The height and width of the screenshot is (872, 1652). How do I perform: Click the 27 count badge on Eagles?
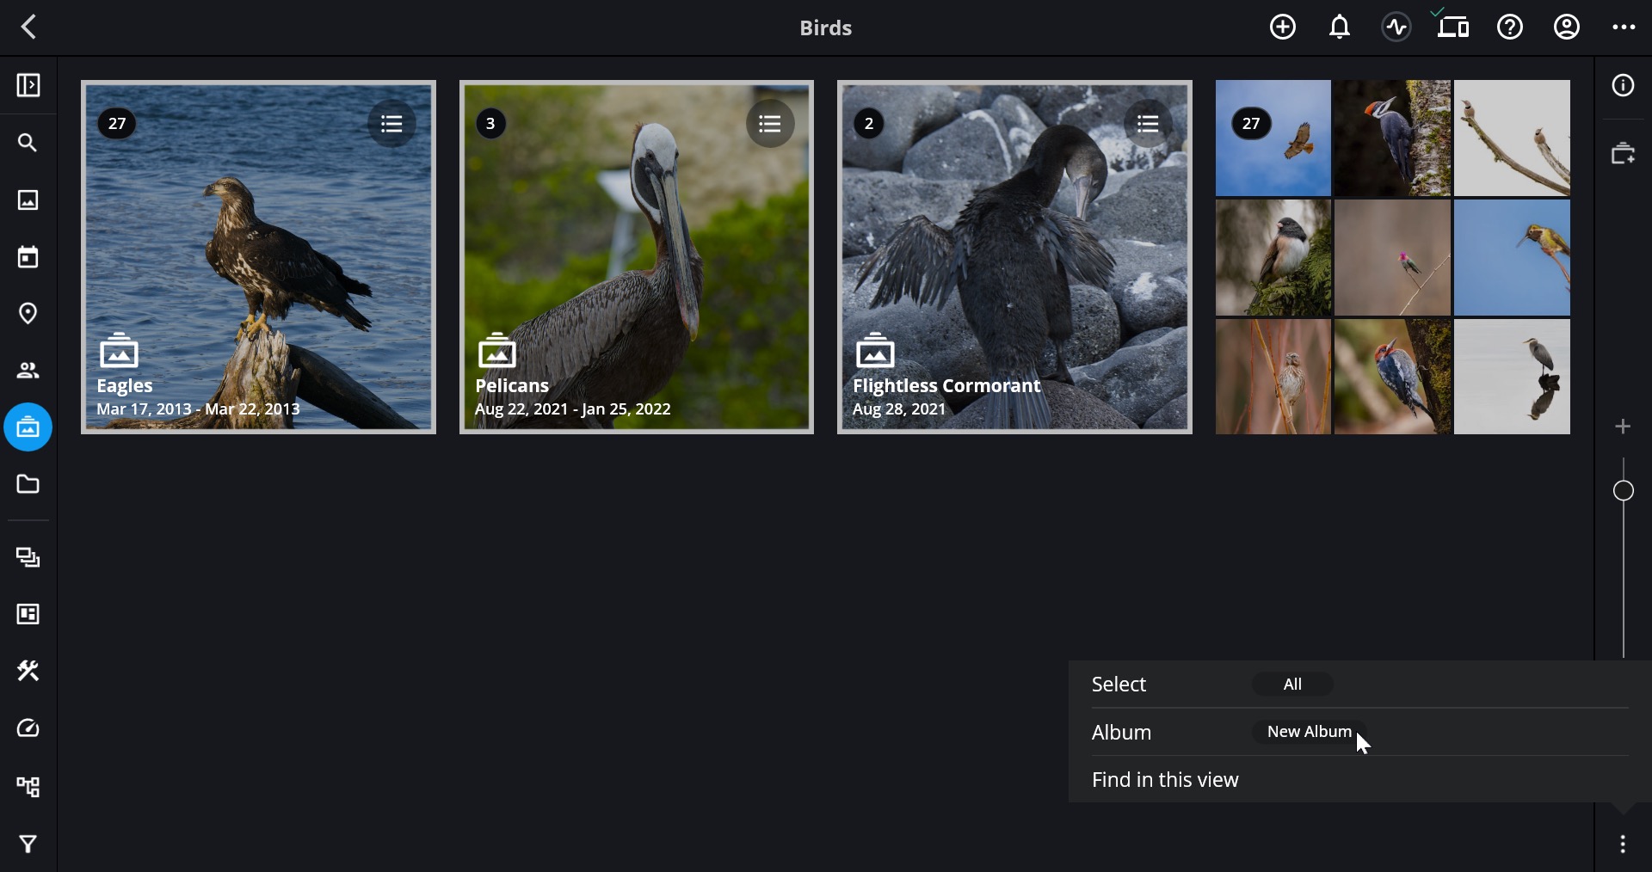(117, 124)
